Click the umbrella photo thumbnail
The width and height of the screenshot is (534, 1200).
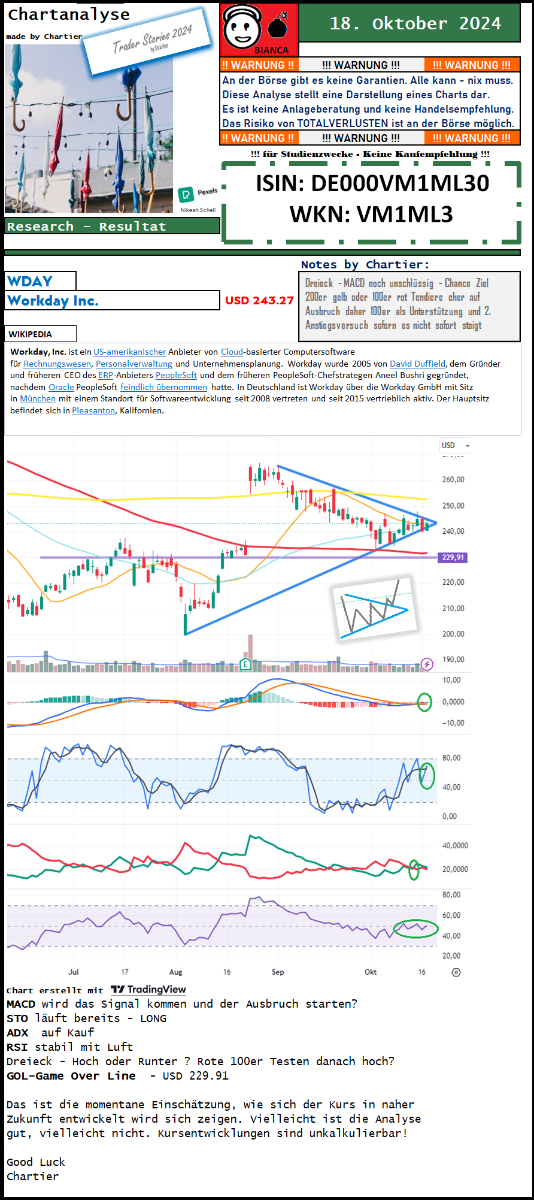click(x=89, y=128)
